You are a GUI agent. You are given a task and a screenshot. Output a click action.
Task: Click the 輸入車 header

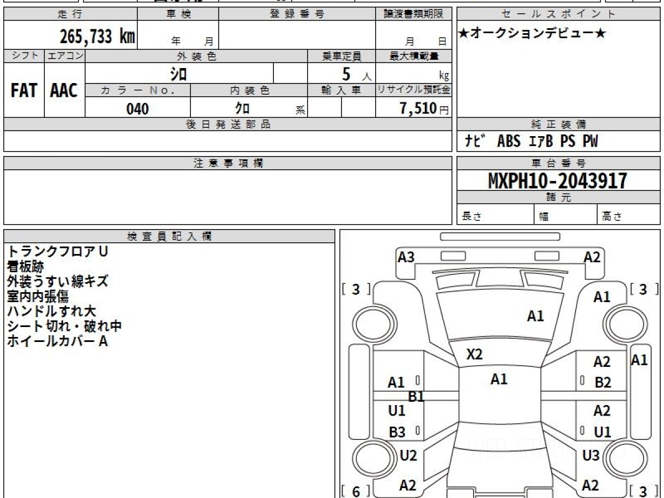pos(341,90)
